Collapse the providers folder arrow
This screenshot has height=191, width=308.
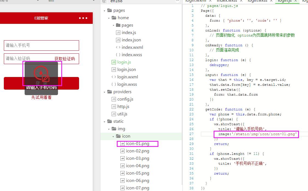click(x=104, y=92)
